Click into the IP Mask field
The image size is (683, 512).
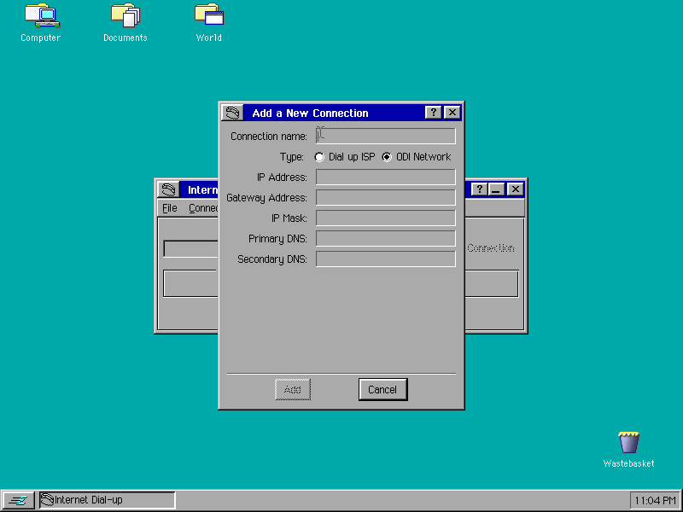[x=386, y=218]
